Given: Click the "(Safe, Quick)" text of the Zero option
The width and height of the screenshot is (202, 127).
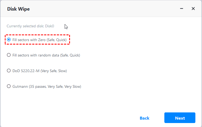Looking at the screenshot, I should click(56, 40).
